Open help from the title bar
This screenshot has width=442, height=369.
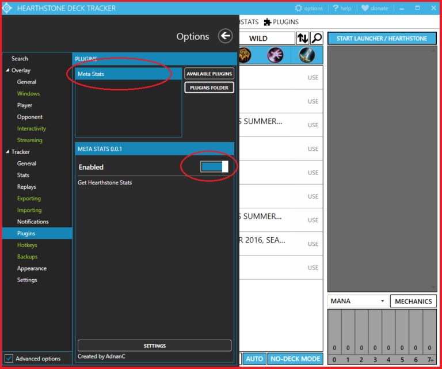point(342,8)
